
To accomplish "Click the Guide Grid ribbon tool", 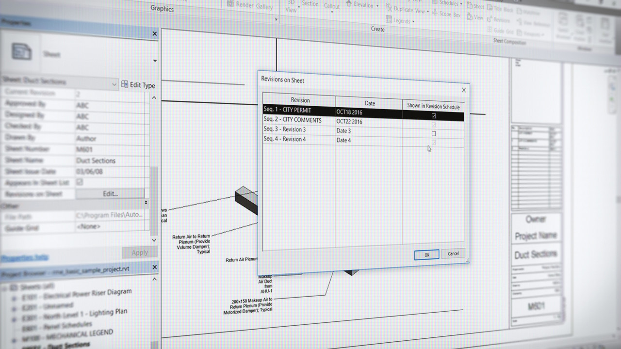I will pos(500,31).
